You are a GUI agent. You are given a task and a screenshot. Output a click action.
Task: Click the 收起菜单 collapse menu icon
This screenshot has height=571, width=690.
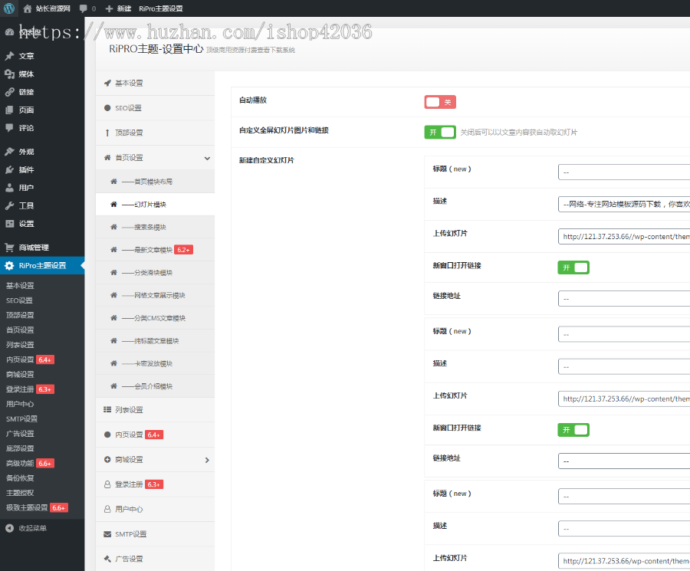coord(9,528)
